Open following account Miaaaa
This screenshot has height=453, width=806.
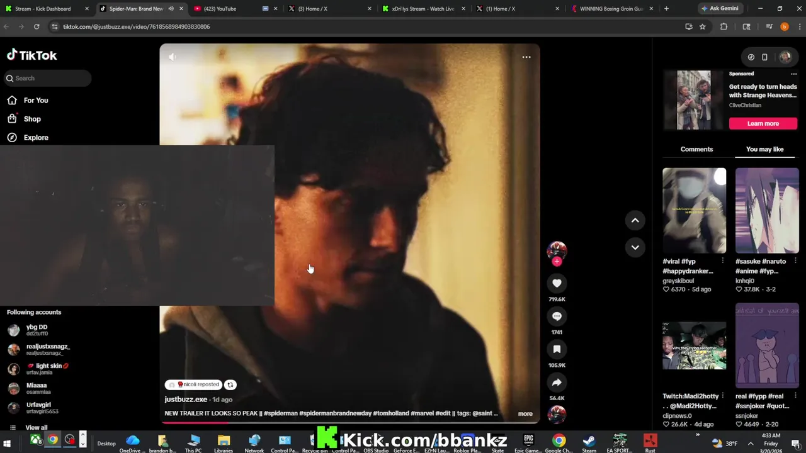tap(38, 388)
